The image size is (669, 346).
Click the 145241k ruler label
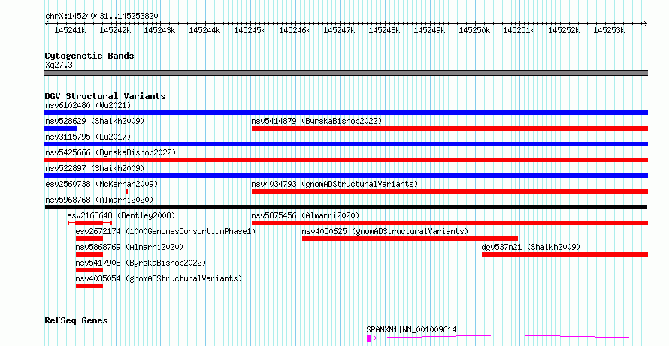pyautogui.click(x=70, y=30)
